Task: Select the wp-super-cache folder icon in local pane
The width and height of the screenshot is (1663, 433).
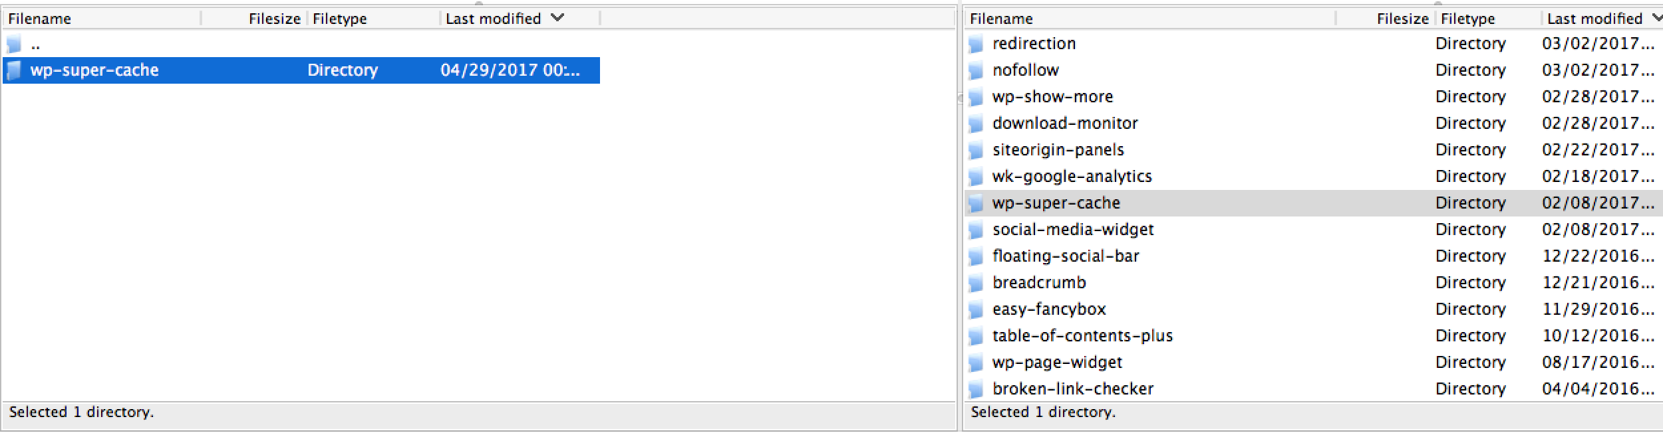Action: click(x=14, y=70)
